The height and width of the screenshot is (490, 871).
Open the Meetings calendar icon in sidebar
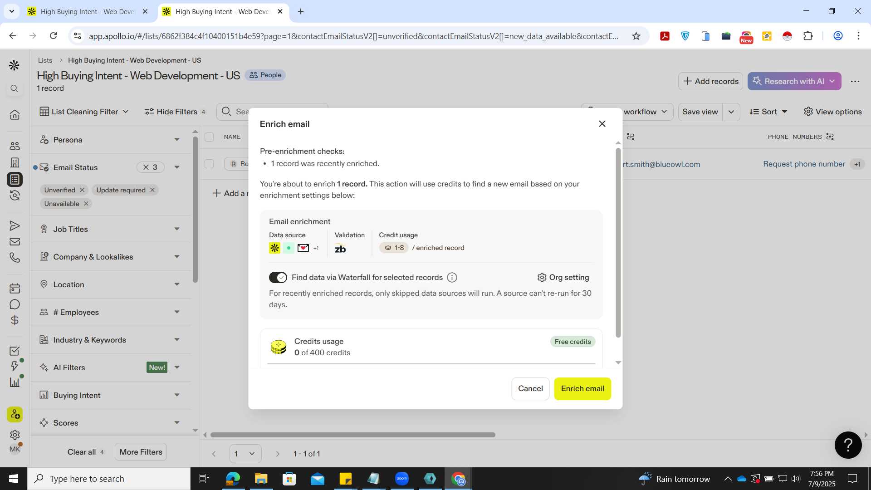(x=15, y=288)
